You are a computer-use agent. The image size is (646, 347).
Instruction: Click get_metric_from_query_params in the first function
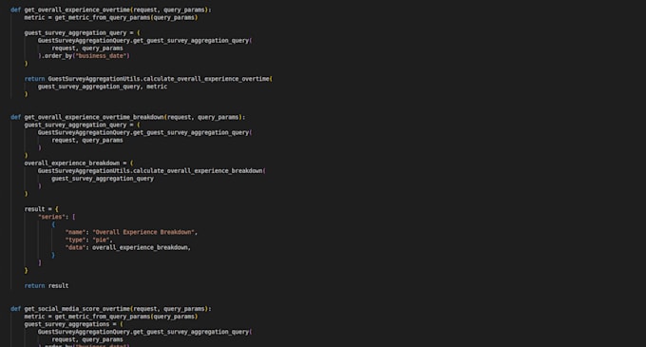[103, 18]
